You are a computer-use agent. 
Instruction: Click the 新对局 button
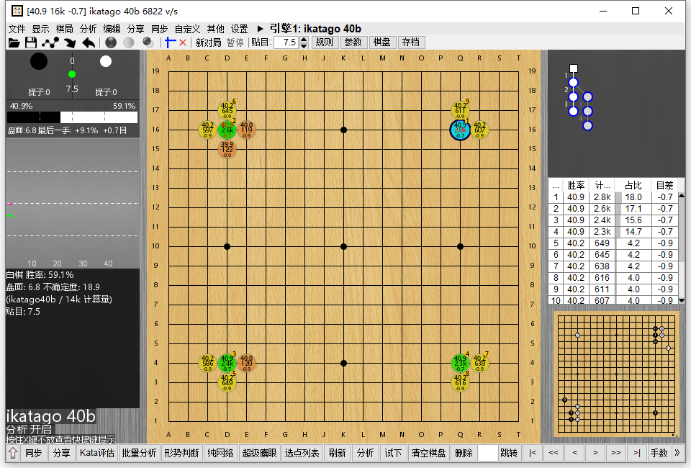[209, 42]
